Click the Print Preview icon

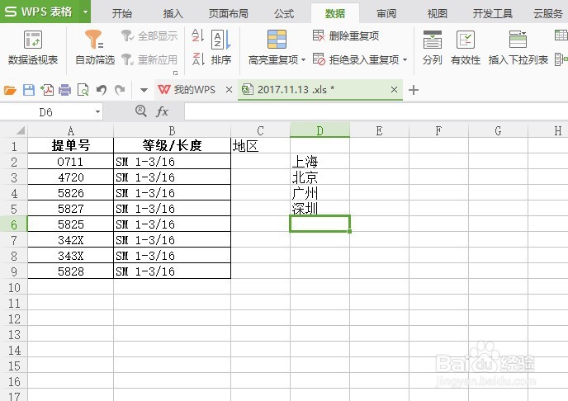[x=83, y=90]
